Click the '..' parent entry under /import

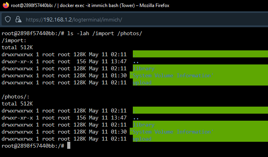(x=136, y=62)
